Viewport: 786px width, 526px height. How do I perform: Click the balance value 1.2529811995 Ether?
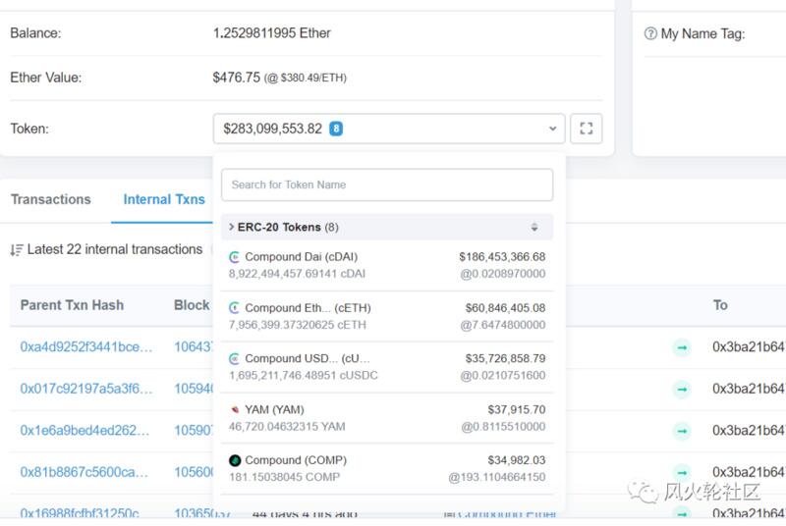click(272, 33)
